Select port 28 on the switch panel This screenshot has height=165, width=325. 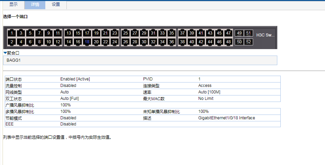click(x=135, y=42)
